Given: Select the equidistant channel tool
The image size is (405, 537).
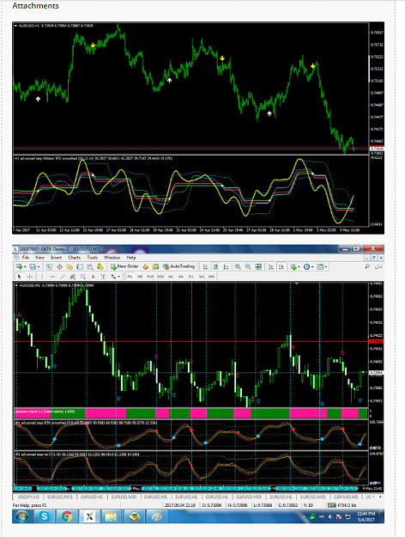Looking at the screenshot, I should coord(73,277).
